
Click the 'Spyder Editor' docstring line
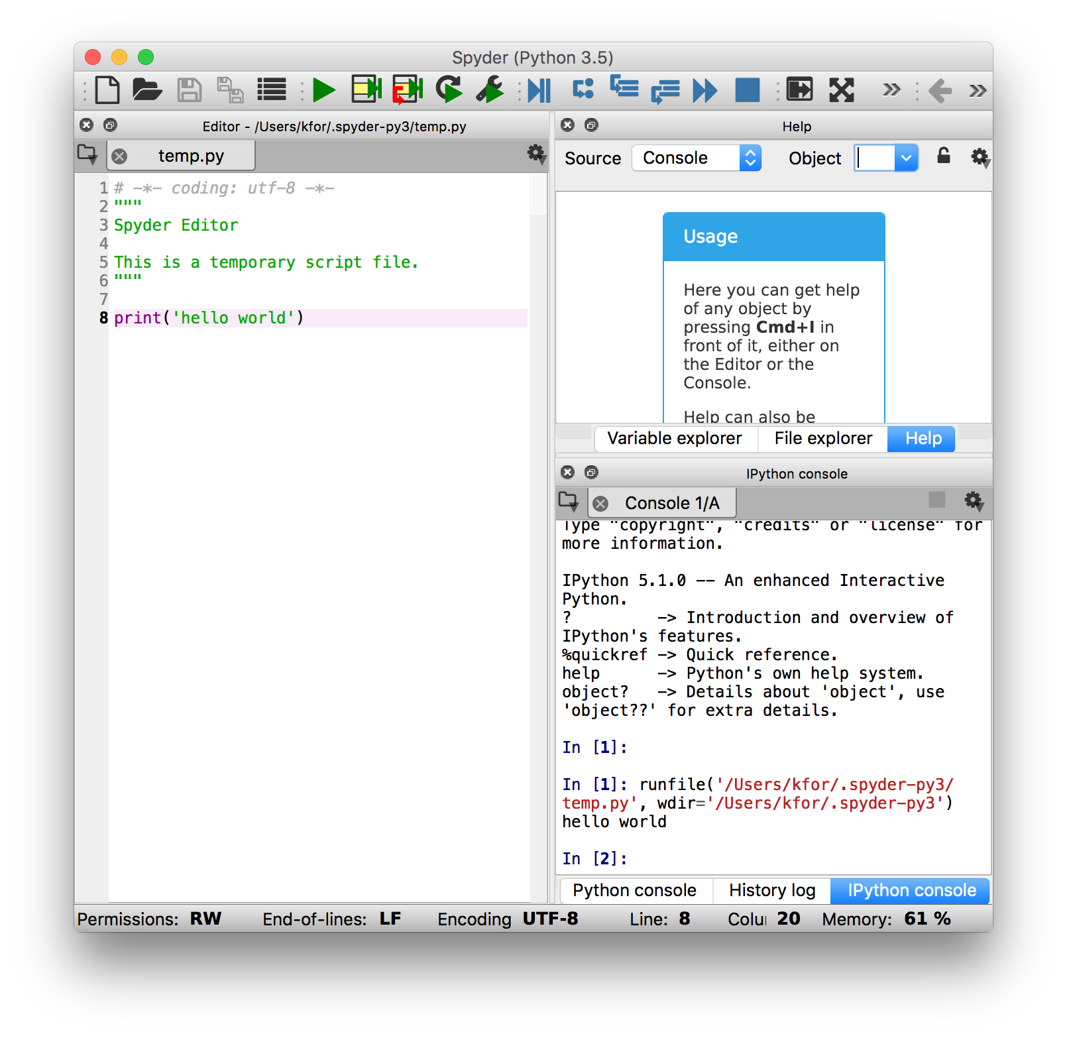click(x=176, y=225)
